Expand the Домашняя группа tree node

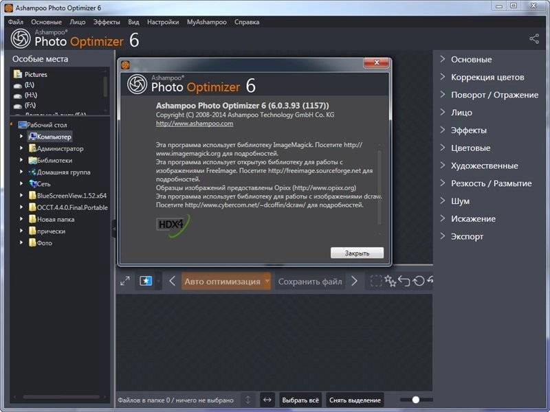coord(21,172)
